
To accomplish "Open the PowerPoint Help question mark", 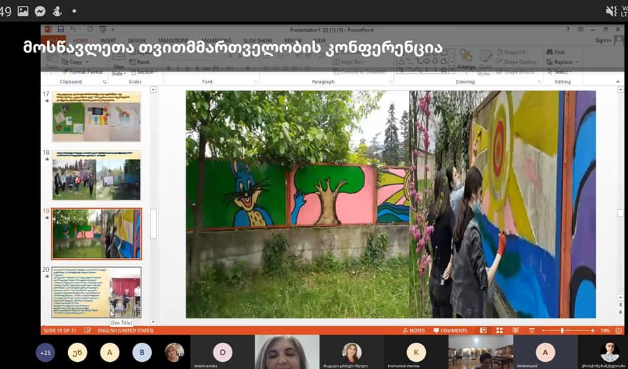I will point(568,29).
